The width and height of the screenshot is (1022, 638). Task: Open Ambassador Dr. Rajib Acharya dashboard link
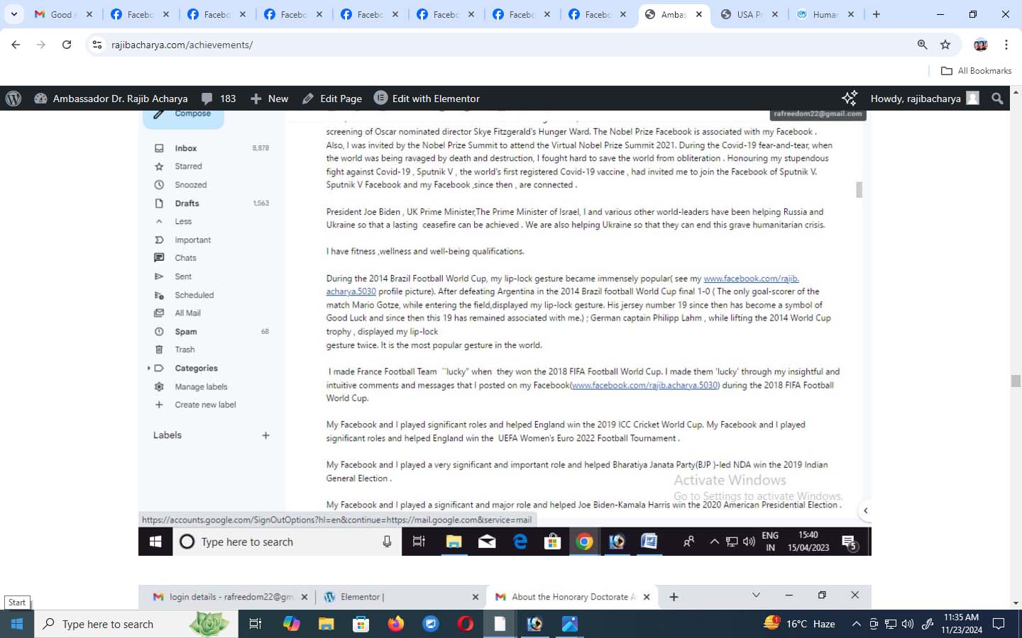[x=111, y=99]
